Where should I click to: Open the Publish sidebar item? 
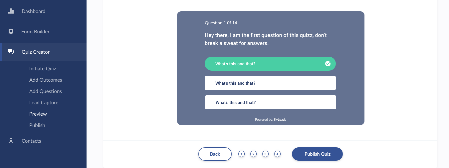tap(37, 125)
